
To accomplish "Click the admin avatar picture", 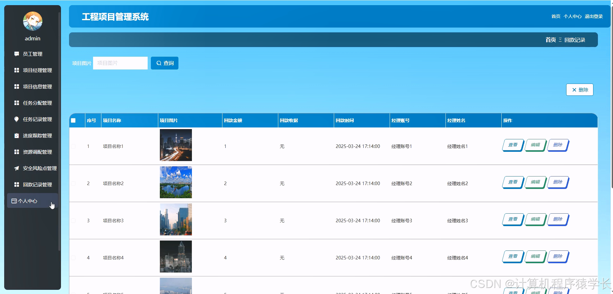I will [x=33, y=21].
